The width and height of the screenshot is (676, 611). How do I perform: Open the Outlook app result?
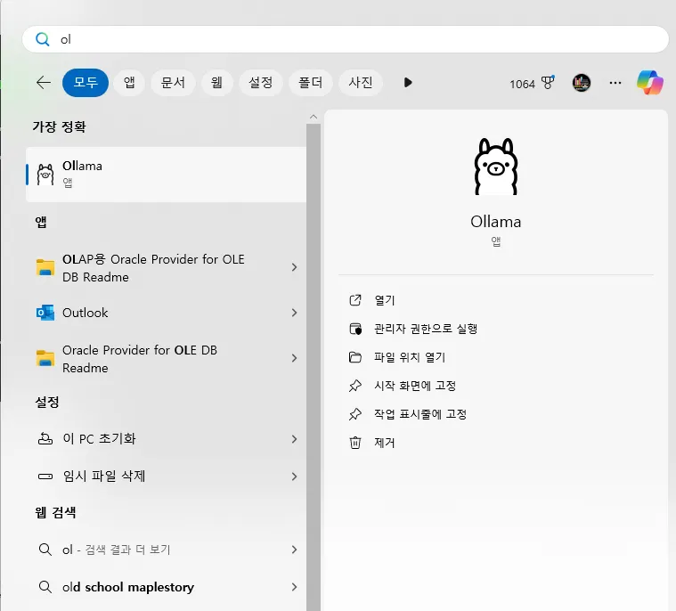(85, 313)
